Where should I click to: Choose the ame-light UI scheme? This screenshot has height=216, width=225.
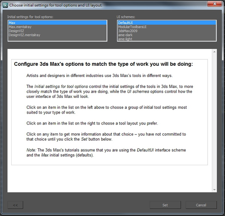click(167, 39)
